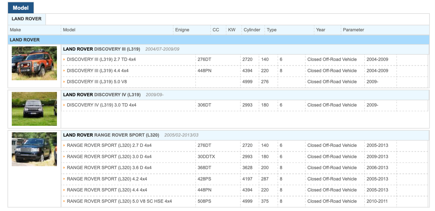Click the LAND ROVER RANGE ROVER SPORT (L320) header
This screenshot has width=435, height=211.
click(x=111, y=135)
